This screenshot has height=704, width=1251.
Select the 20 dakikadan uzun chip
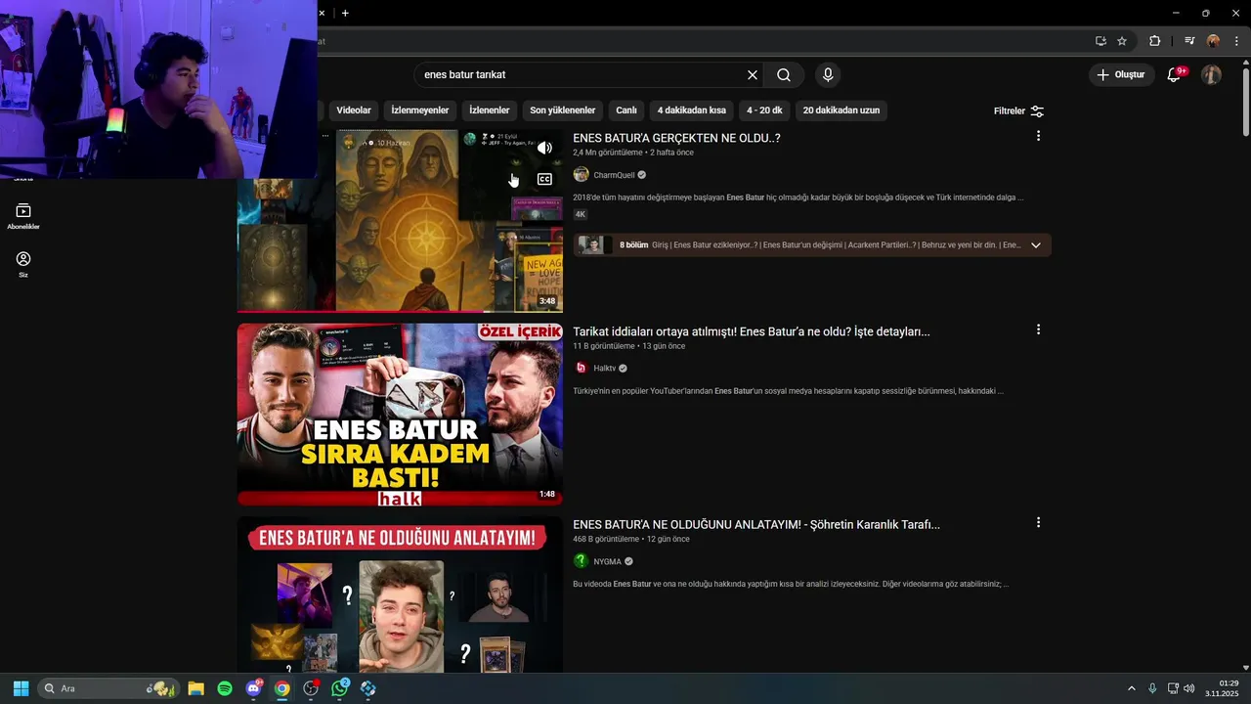coord(841,110)
